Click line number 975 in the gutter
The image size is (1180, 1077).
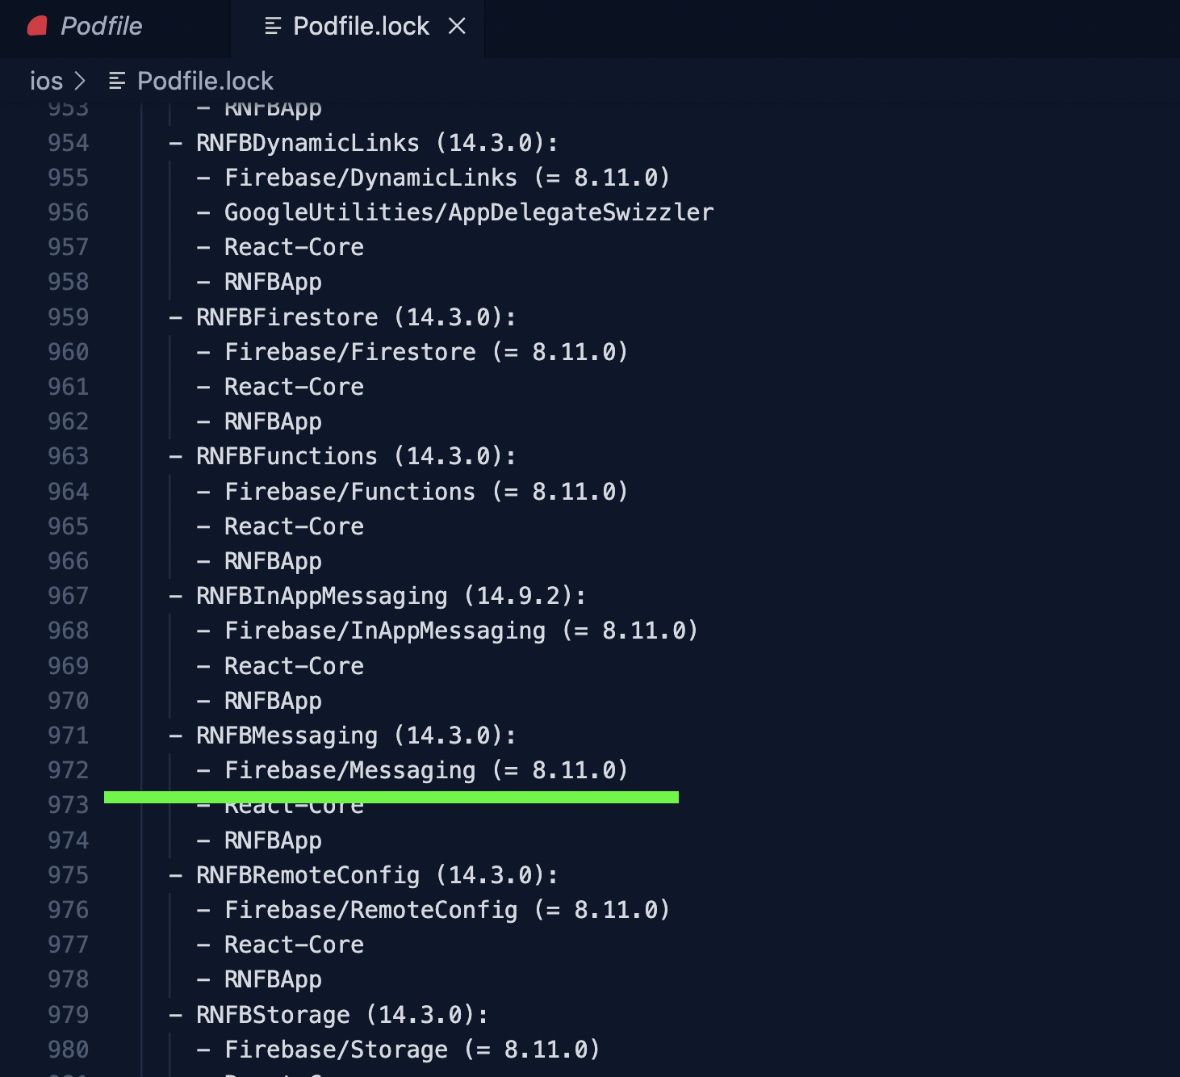pyautogui.click(x=68, y=875)
